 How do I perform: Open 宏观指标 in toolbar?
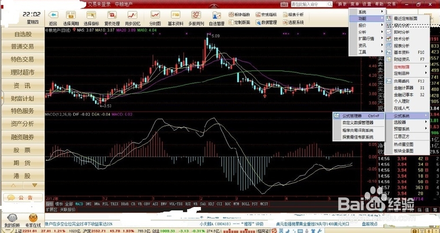[x=266, y=15]
